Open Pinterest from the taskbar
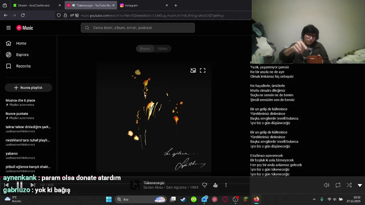 [214, 199]
